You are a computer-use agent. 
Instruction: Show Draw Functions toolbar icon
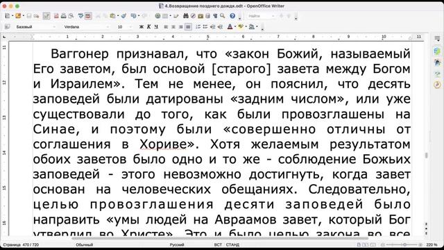coord(176,16)
